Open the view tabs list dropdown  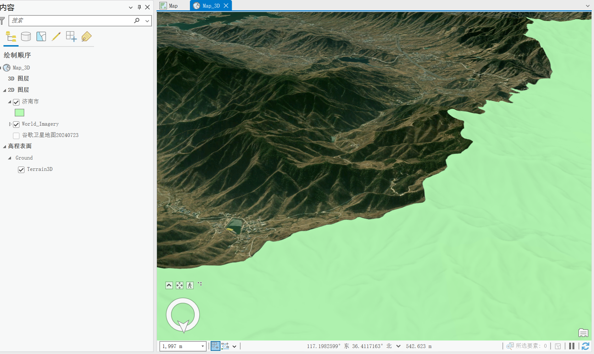(588, 6)
